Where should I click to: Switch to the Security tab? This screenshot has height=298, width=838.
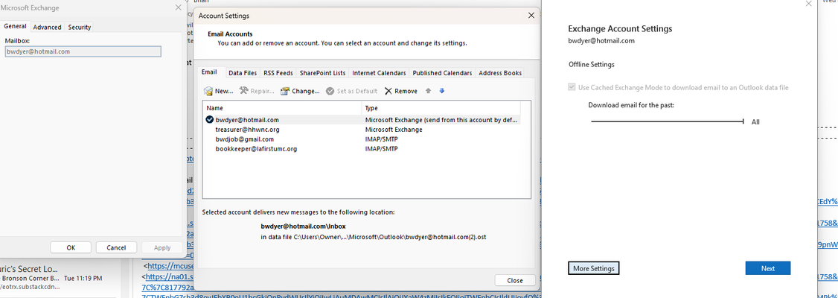[79, 28]
